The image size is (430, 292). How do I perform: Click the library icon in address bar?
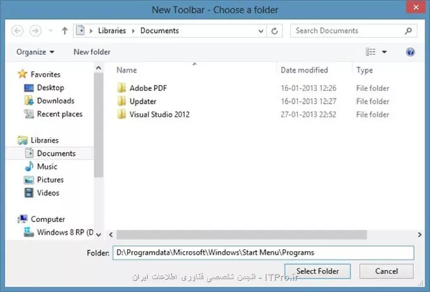click(81, 30)
